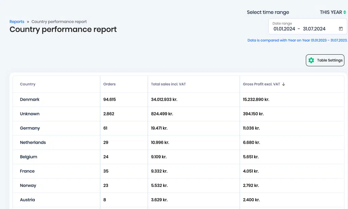
Task: Sort by Total sales incl. VAT header
Action: 168,84
